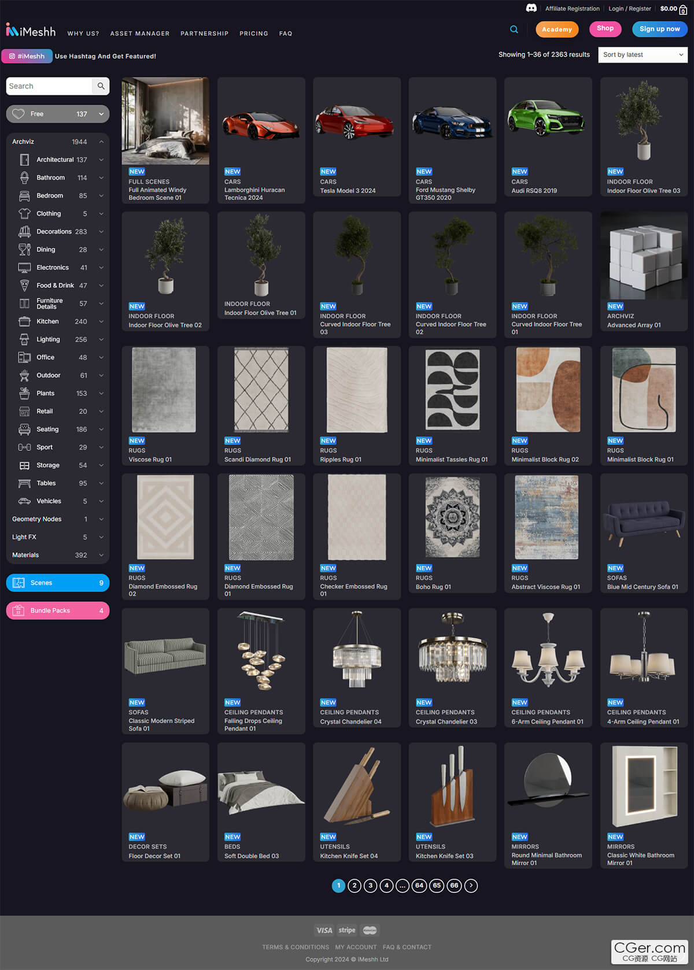This screenshot has width=694, height=970.
Task: Click the Bathroom category icon
Action: coord(24,177)
